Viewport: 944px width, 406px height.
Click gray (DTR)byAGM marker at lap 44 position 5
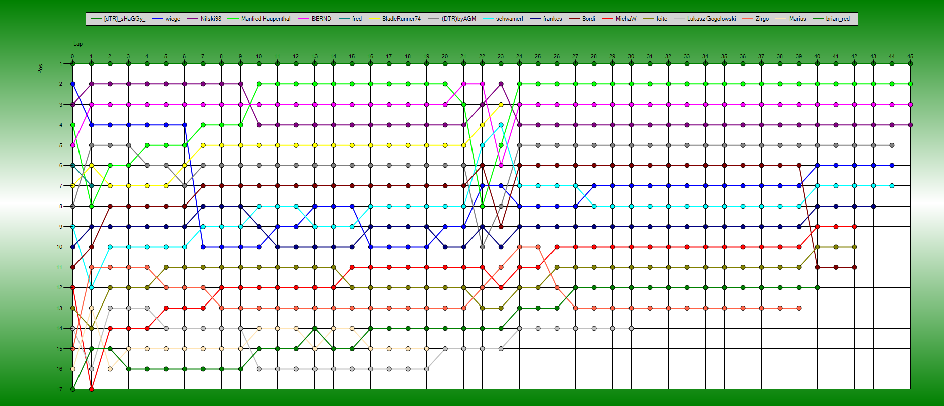tap(892, 145)
